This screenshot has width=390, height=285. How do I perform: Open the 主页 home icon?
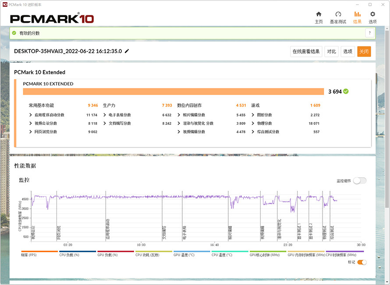(319, 14)
